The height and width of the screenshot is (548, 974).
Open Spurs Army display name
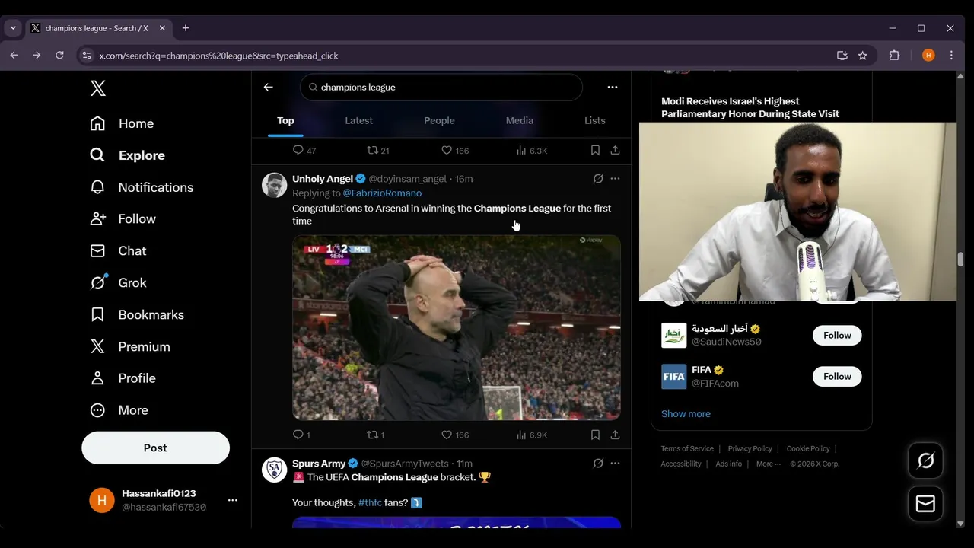(x=319, y=464)
